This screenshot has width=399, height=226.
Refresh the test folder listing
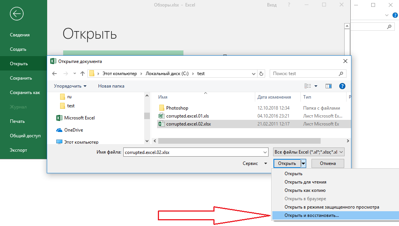click(x=261, y=74)
